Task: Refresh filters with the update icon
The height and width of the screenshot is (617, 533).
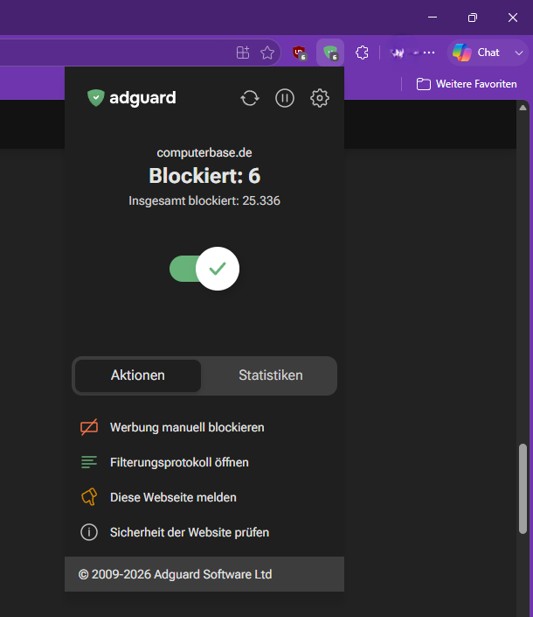Action: tap(250, 98)
